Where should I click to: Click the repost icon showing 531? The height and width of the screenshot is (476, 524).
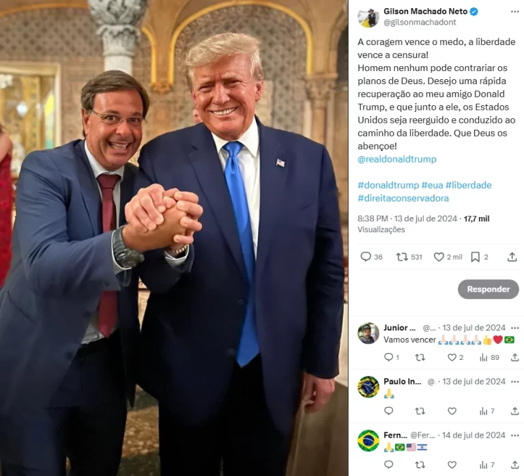tap(402, 257)
